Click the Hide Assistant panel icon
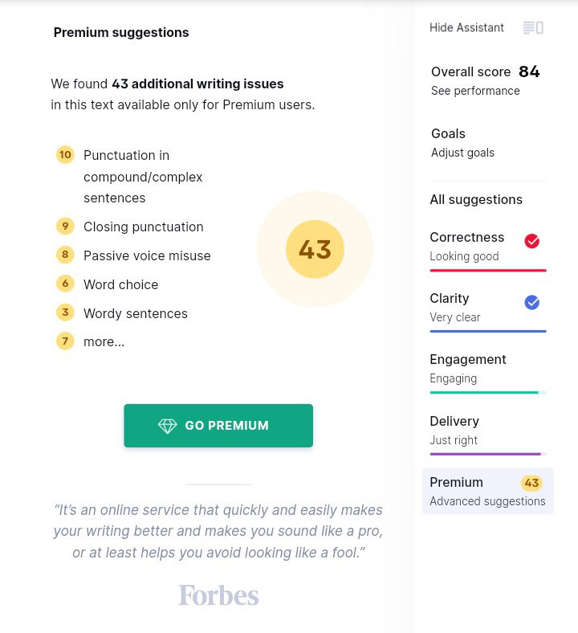This screenshot has height=633, width=578. 533,28
